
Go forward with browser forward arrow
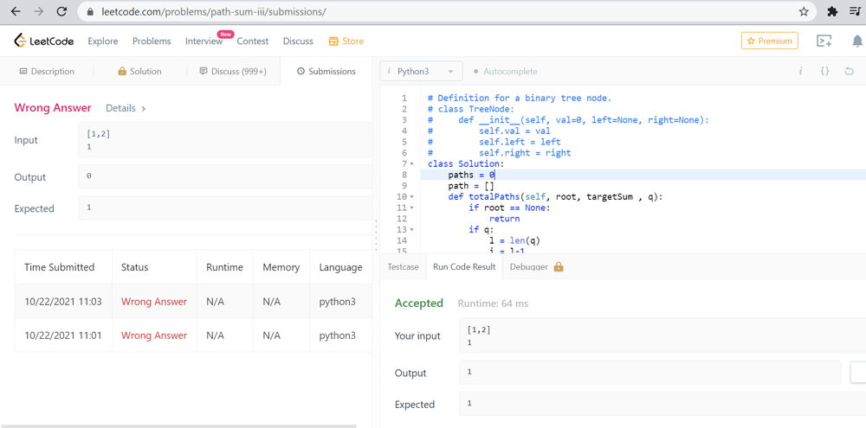point(39,11)
